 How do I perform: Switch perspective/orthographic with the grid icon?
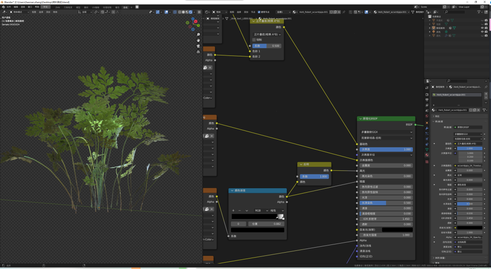[198, 52]
